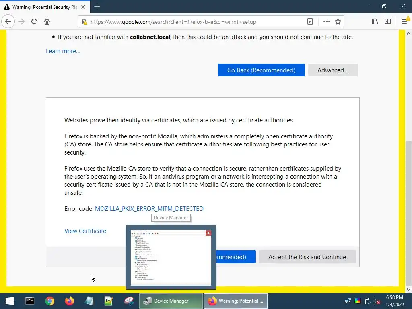Click the Firefox back arrow button
Image resolution: width=412 pixels, height=309 pixels.
(x=8, y=22)
